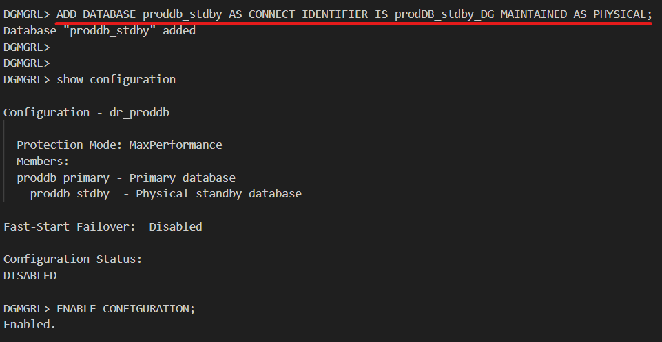Image resolution: width=662 pixels, height=342 pixels.
Task: Click the Protection Mode label
Action: point(69,145)
